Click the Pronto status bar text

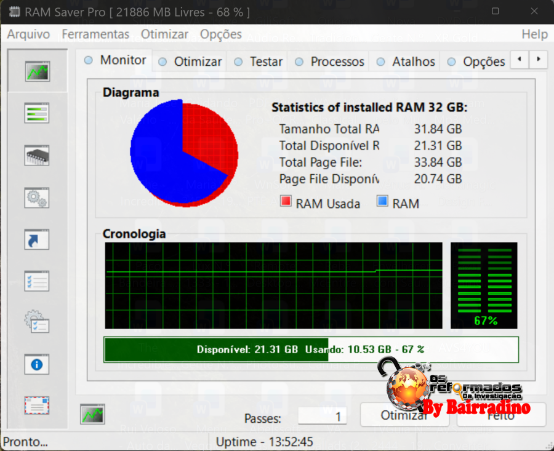25,442
